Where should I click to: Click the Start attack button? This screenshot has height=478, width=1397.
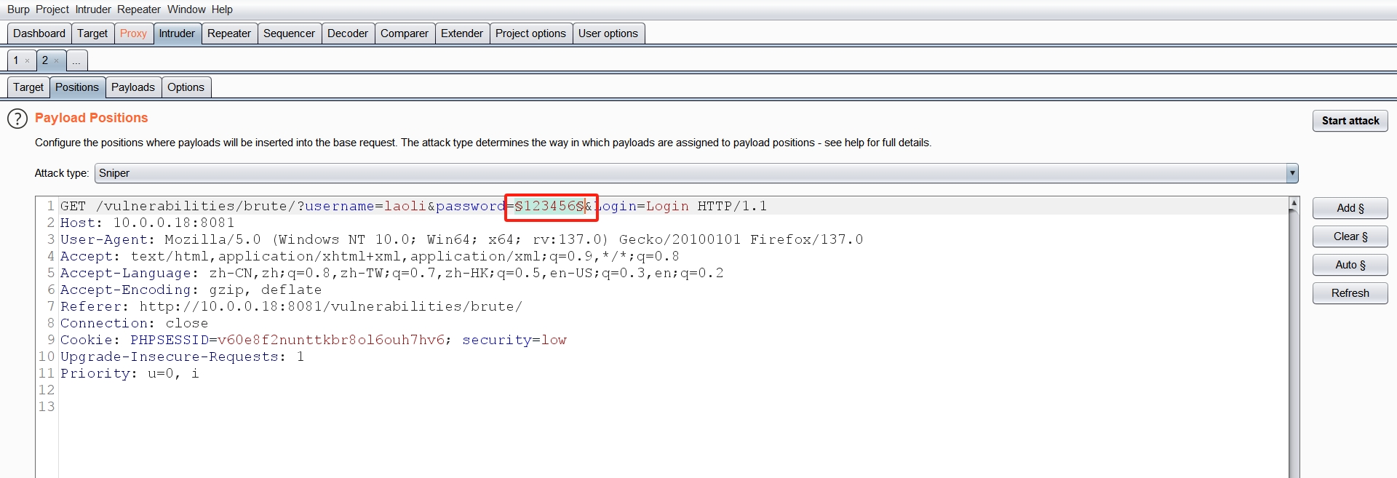1350,121
